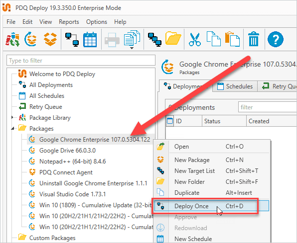Click the New Schedule calendar toolbar icon
Image resolution: width=297 pixels, height=243 pixels.
click(x=90, y=39)
